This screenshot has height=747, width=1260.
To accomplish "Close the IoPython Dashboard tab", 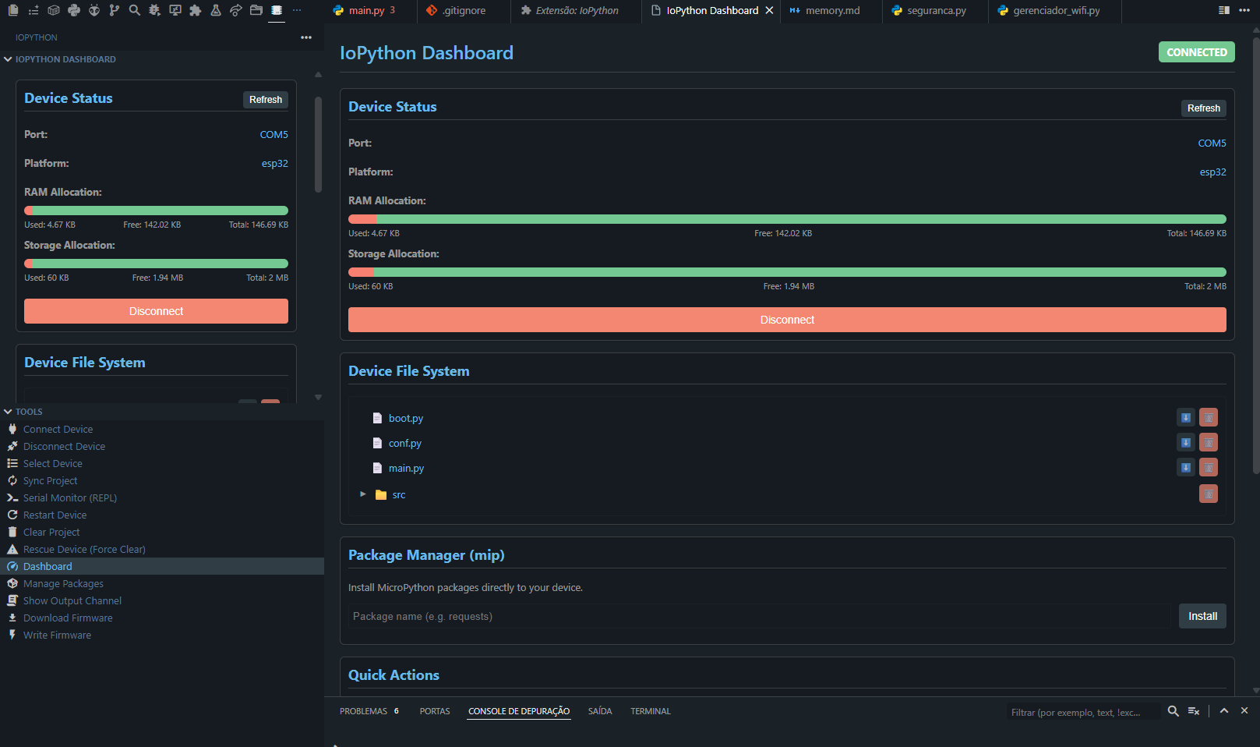I will (x=769, y=11).
